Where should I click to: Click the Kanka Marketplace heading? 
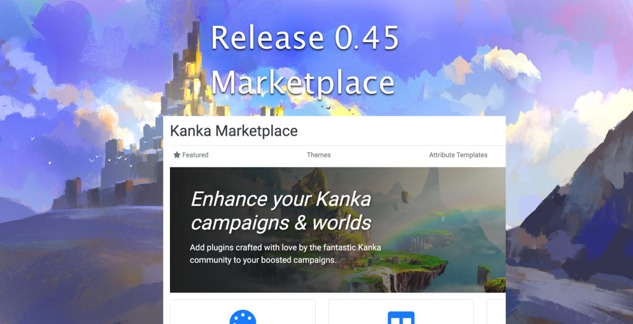[234, 131]
